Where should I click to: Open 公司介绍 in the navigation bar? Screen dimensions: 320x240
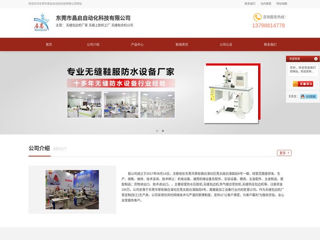tap(93, 44)
